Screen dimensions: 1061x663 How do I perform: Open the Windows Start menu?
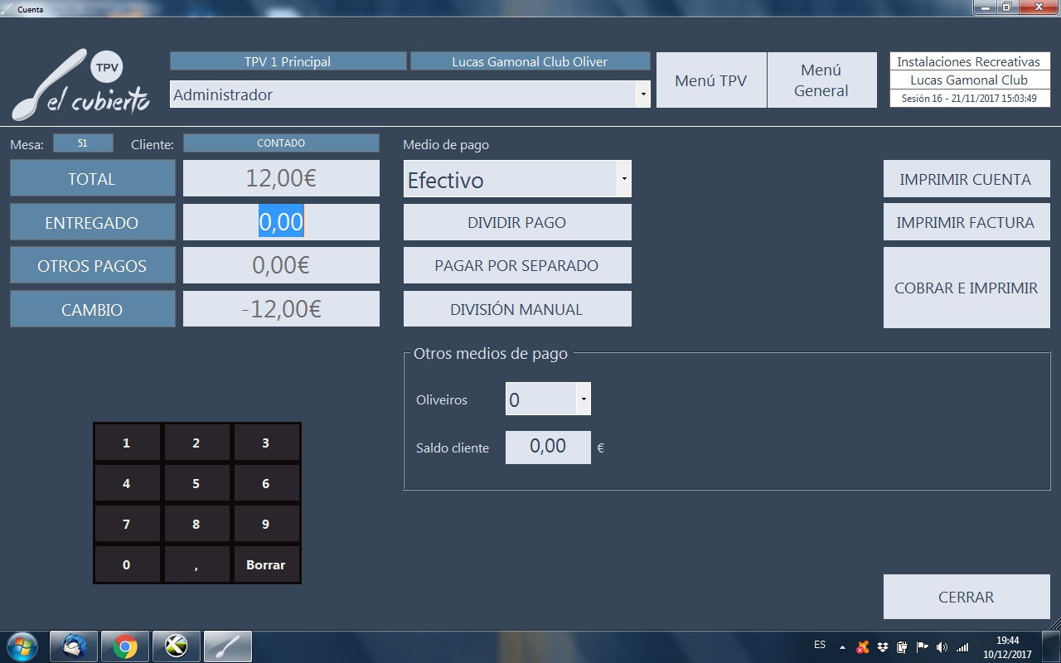click(x=21, y=646)
